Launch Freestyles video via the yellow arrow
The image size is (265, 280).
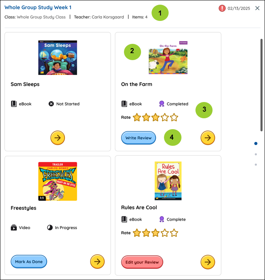(98, 262)
